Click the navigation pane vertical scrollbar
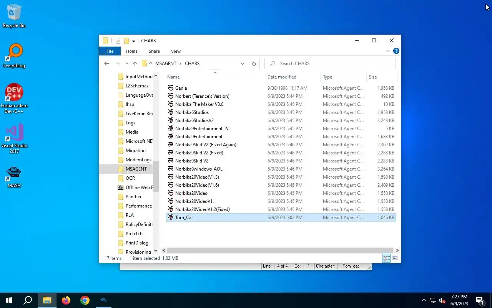492x308 pixels. pos(156,177)
